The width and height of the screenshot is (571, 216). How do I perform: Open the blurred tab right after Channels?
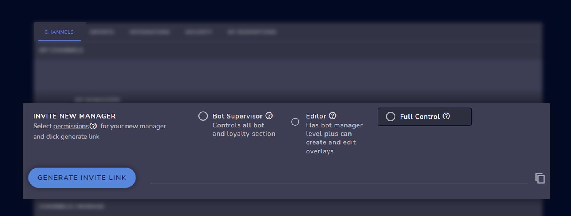(102, 32)
